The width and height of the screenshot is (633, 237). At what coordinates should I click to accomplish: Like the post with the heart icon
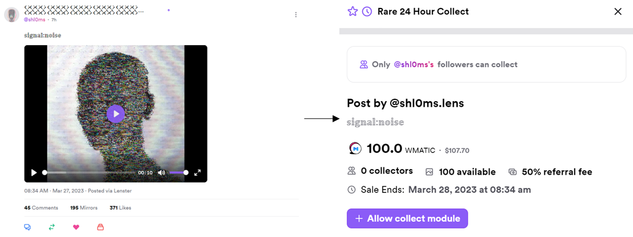pyautogui.click(x=76, y=227)
